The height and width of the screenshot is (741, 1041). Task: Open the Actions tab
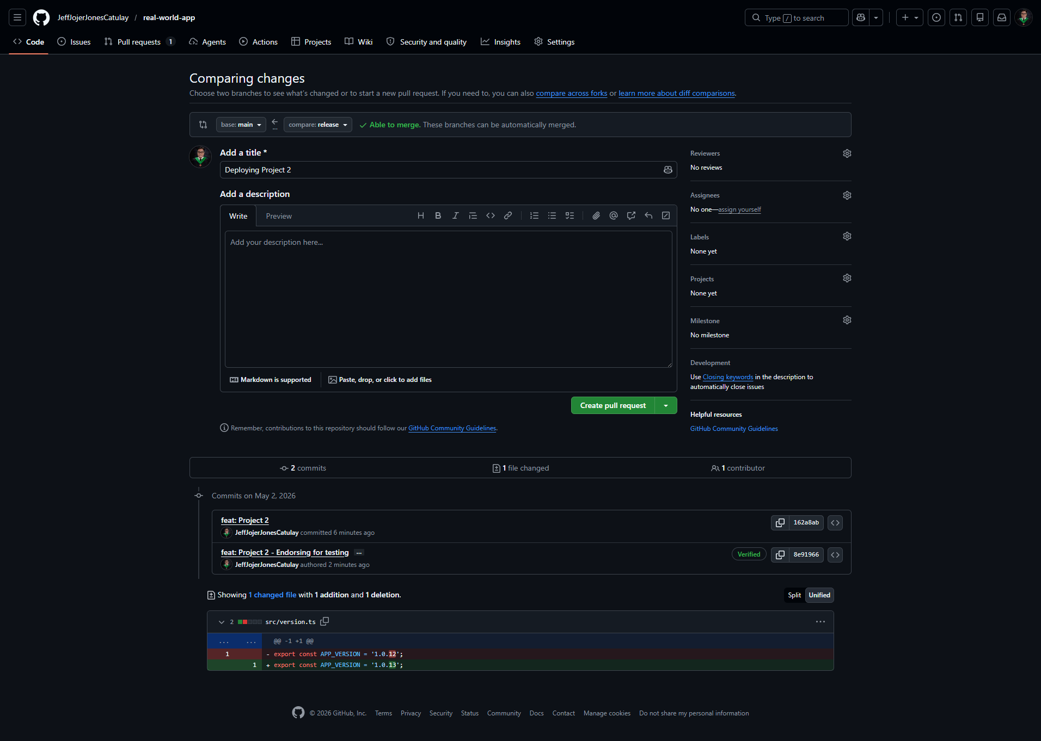click(259, 42)
